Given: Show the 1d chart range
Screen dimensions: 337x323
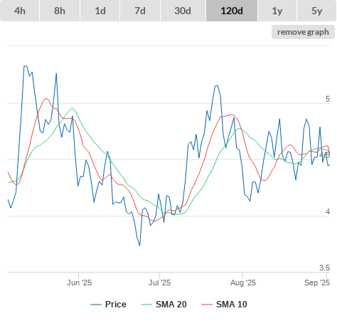Looking at the screenshot, I should [100, 11].
